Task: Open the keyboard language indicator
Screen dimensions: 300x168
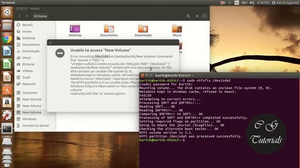Action: (237, 3)
